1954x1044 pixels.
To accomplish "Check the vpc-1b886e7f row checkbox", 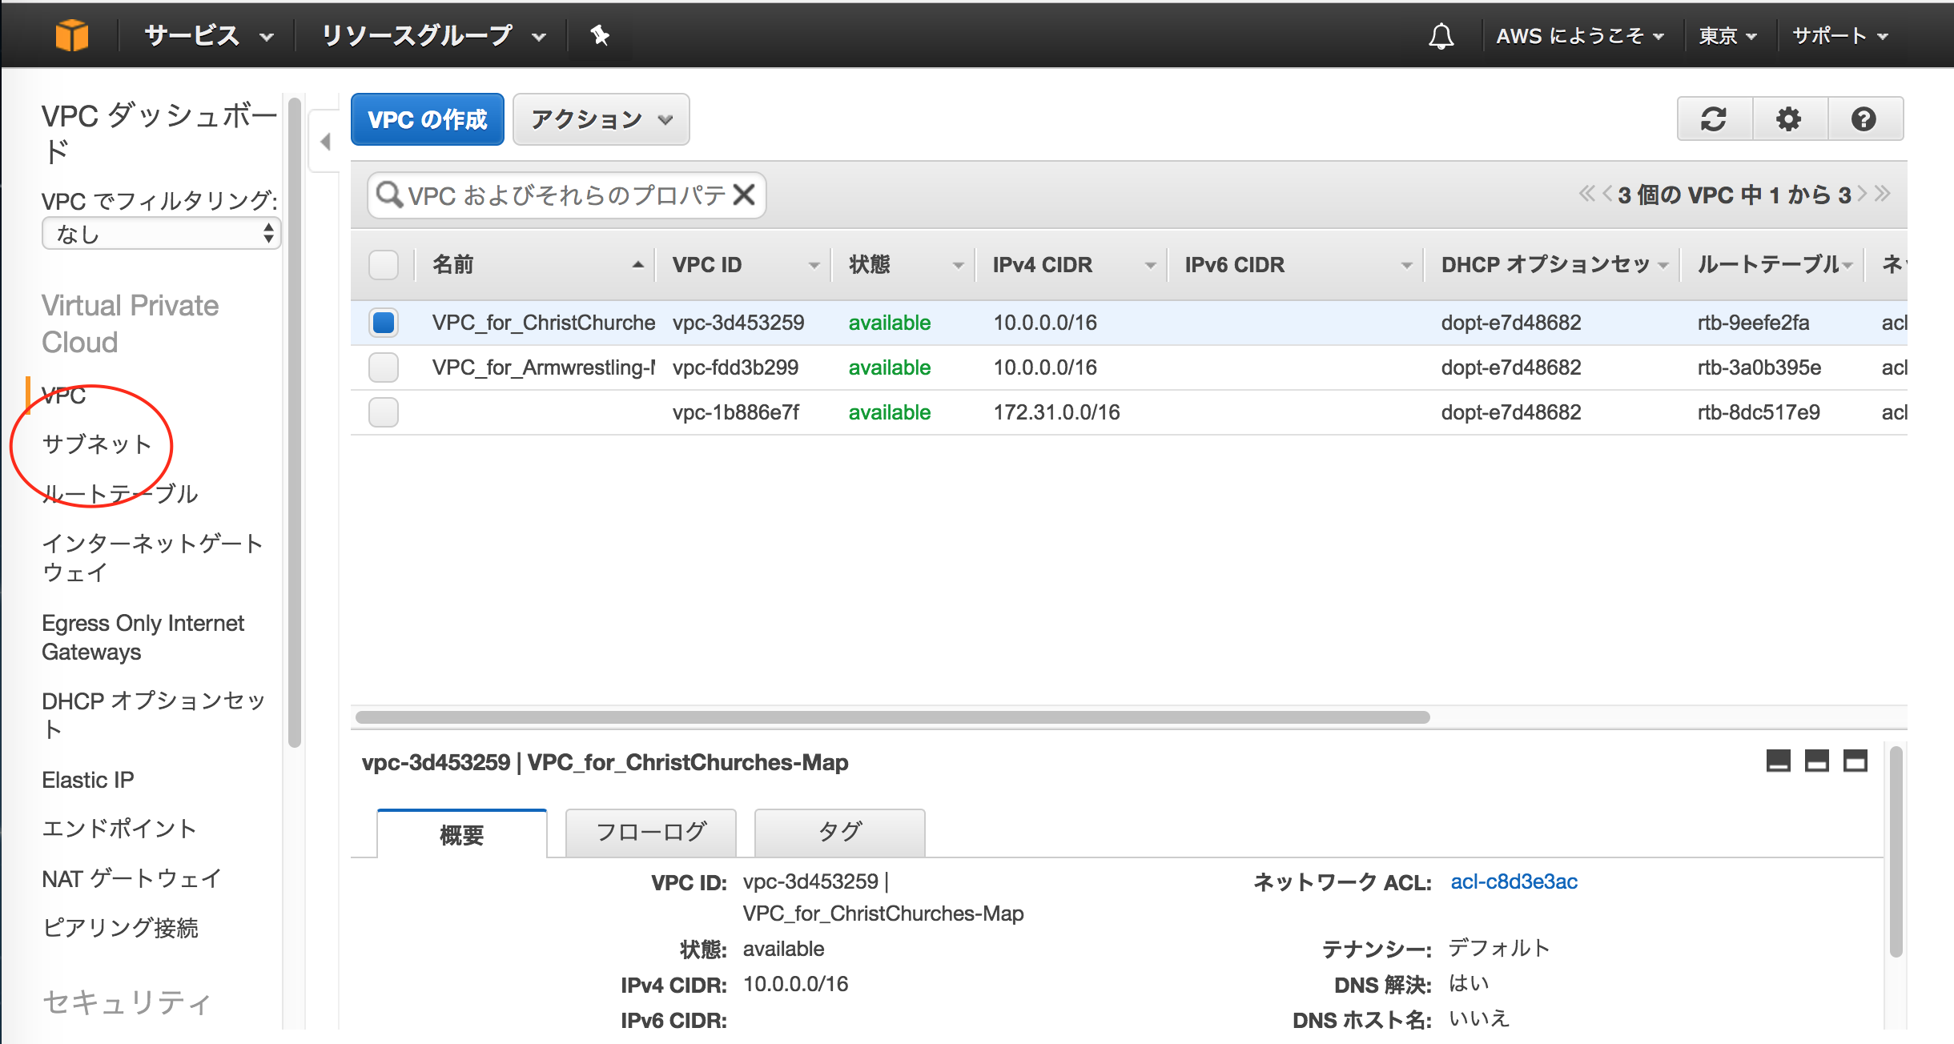I will coord(384,412).
